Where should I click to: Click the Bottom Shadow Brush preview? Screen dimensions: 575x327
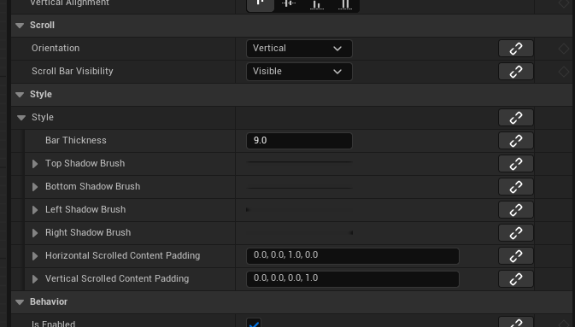click(299, 188)
